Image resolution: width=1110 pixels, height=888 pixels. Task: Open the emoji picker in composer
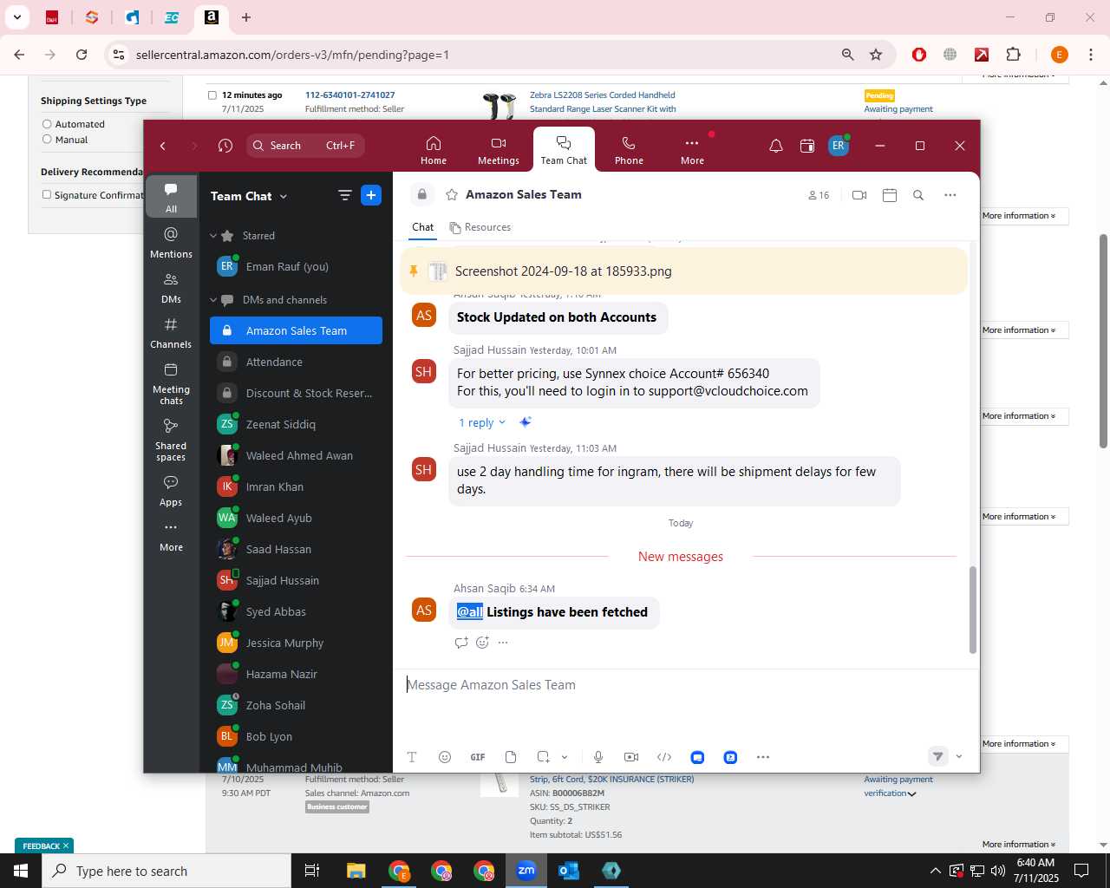(445, 757)
